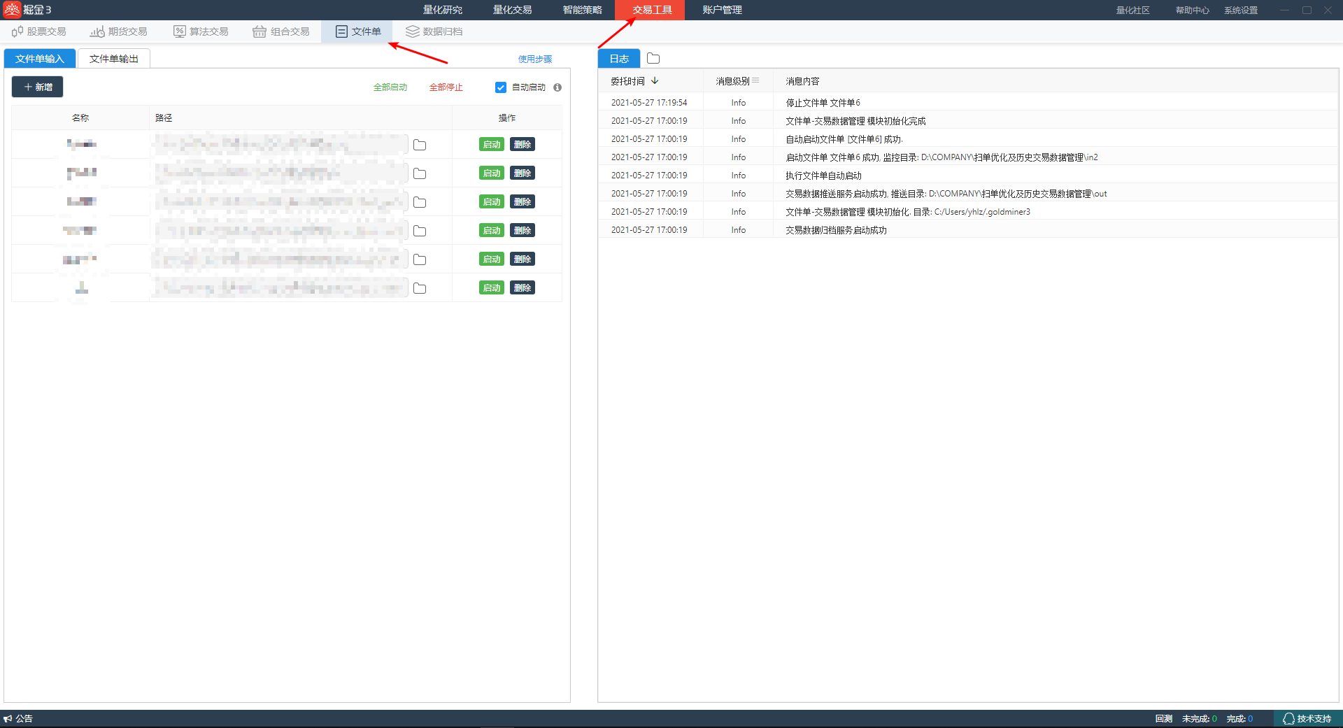Click the 名称 column header

coord(80,118)
